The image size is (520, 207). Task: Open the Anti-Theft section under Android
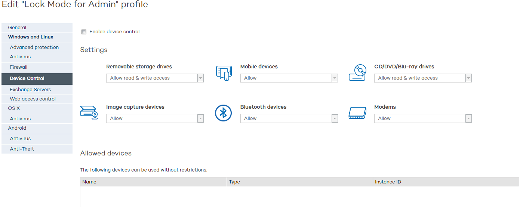[22, 149]
